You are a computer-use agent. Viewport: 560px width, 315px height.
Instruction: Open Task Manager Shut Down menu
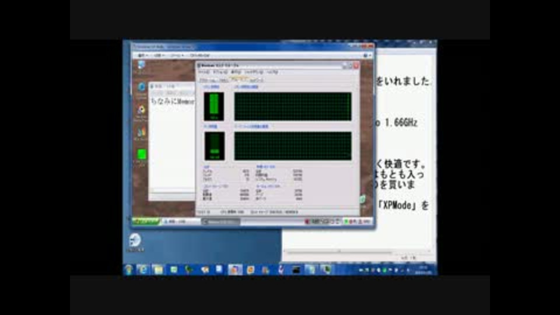254,72
